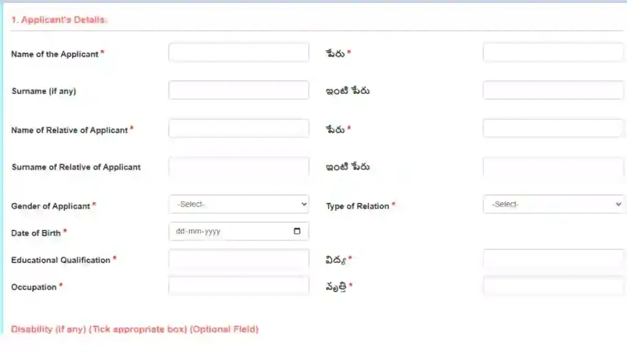Viewport: 627px width, 352px height.
Task: Click the Disability (if any) section heading
Action: [x=135, y=329]
